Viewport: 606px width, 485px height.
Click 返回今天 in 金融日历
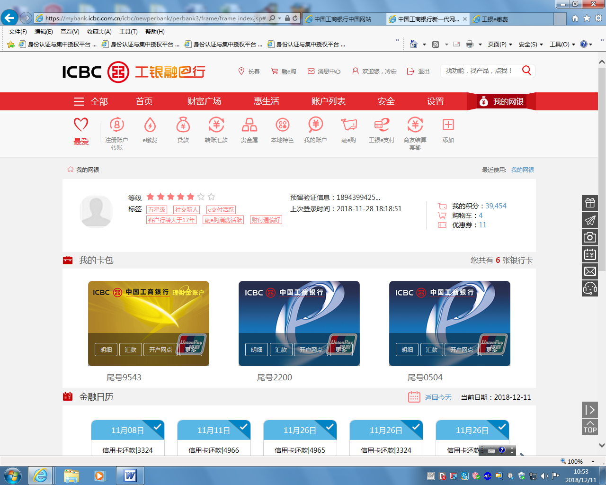click(x=438, y=397)
